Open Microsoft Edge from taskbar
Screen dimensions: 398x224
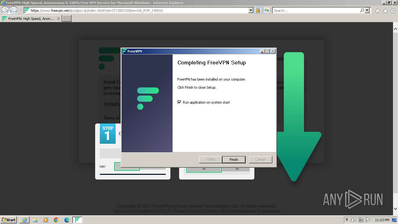pos(67,220)
